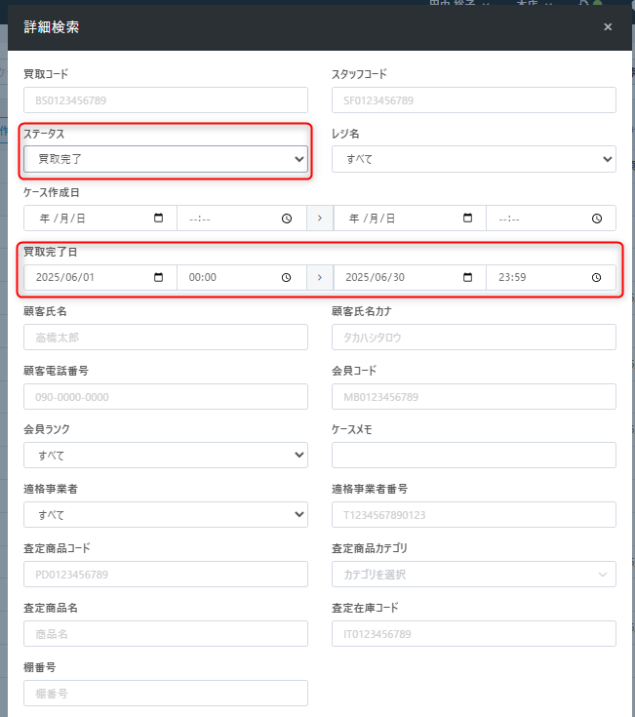Image resolution: width=635 pixels, height=717 pixels.
Task: Open calendar picker for ケース作成日 end date
Action: pos(468,219)
